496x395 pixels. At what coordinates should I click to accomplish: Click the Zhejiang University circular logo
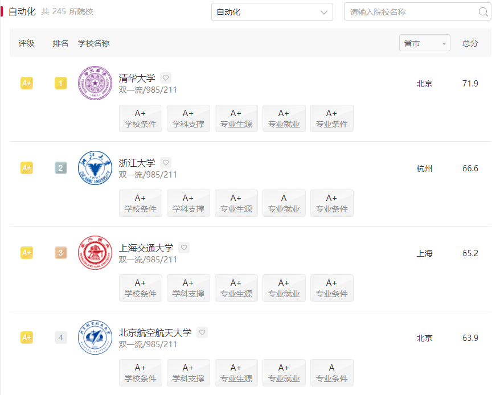click(95, 168)
